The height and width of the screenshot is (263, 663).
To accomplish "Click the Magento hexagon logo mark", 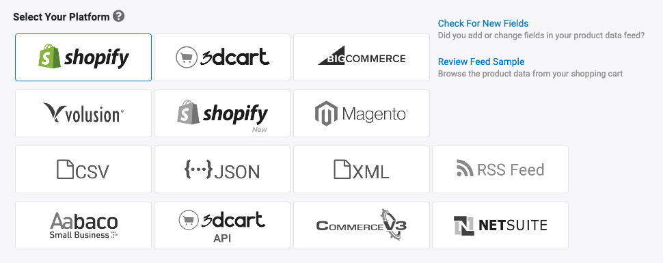I will point(327,113).
